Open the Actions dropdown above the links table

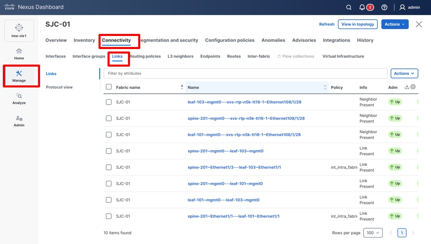pyautogui.click(x=404, y=73)
